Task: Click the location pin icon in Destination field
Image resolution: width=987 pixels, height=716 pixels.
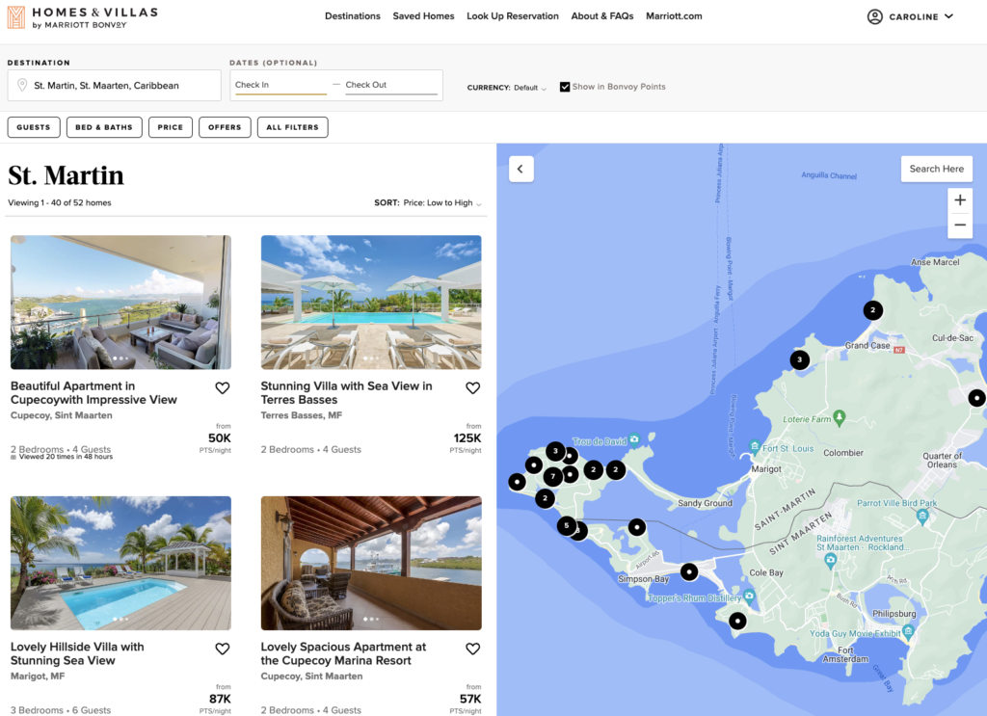Action: click(21, 85)
